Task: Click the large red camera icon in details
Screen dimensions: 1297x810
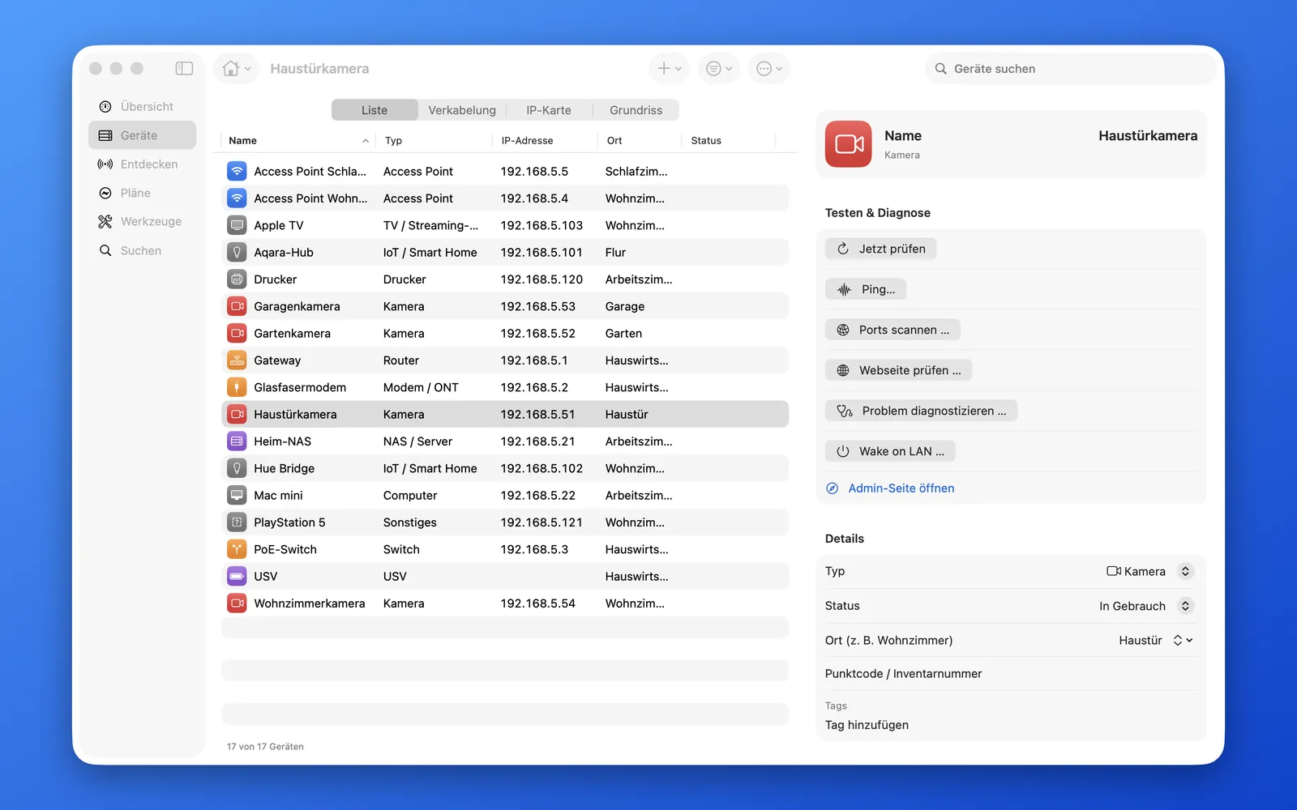Action: pos(849,144)
